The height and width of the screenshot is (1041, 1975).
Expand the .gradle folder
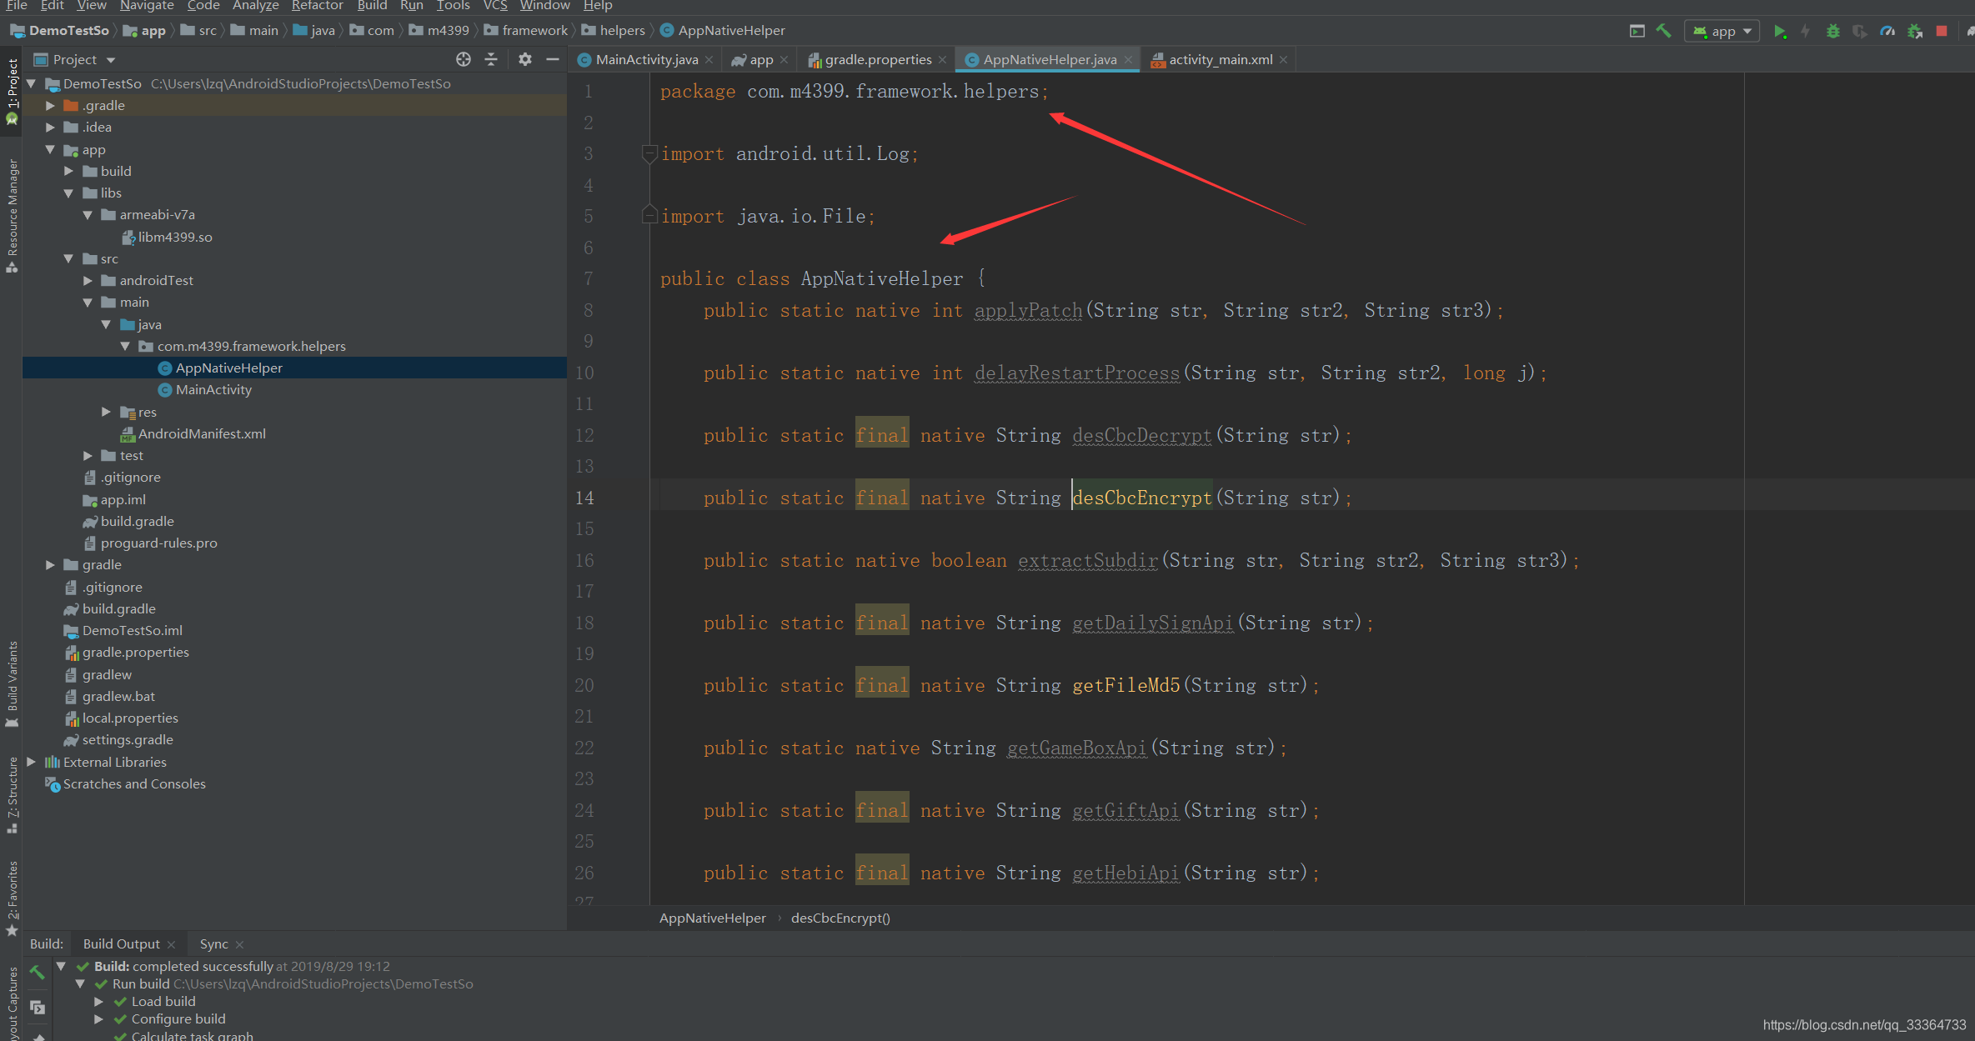click(x=50, y=105)
